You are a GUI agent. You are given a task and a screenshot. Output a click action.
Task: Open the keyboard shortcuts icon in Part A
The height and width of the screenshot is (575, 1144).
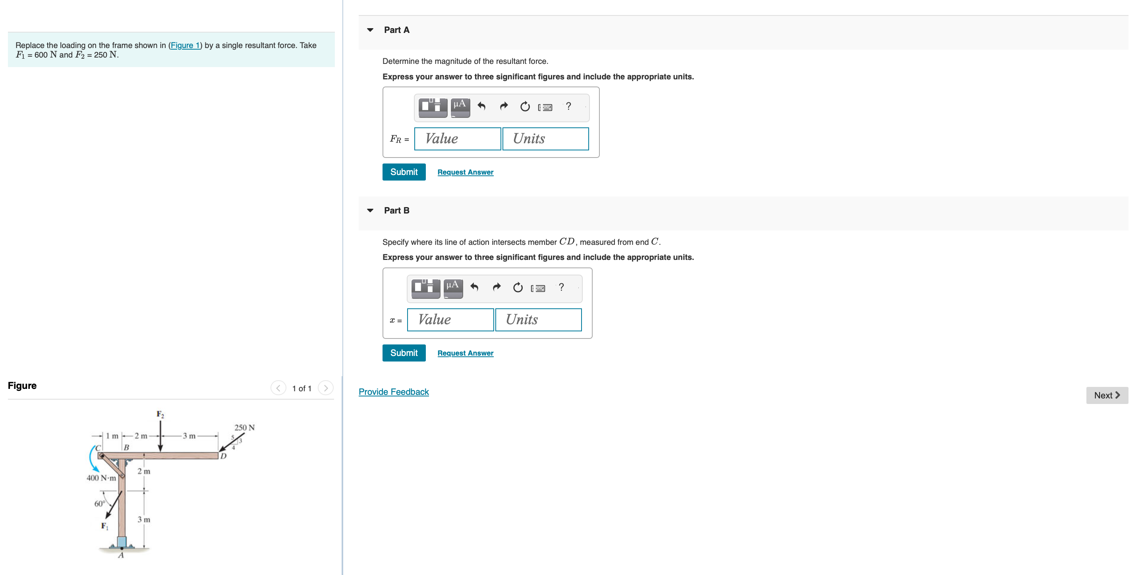pyautogui.click(x=545, y=107)
